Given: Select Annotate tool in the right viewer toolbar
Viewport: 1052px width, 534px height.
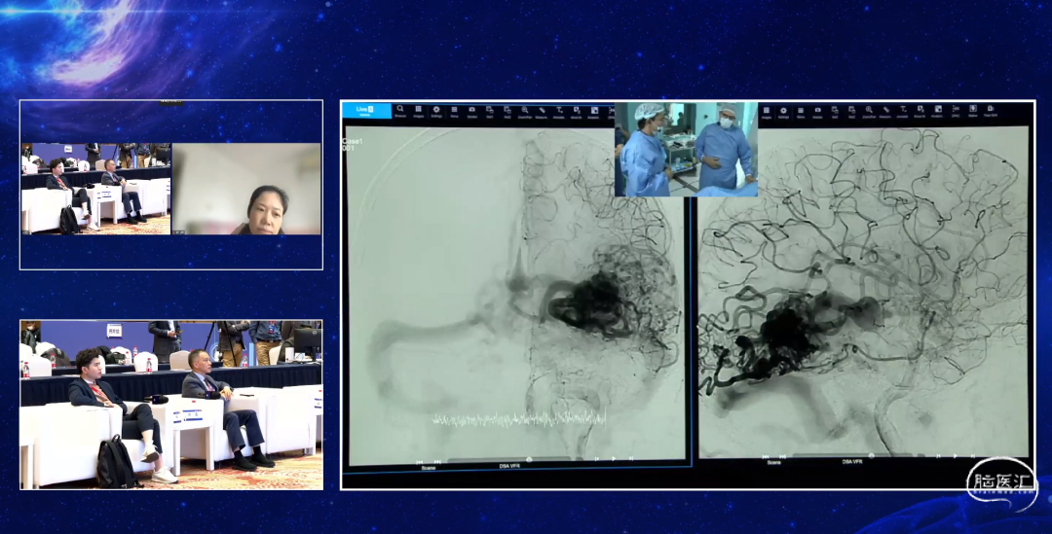Looking at the screenshot, I should pyautogui.click(x=903, y=112).
